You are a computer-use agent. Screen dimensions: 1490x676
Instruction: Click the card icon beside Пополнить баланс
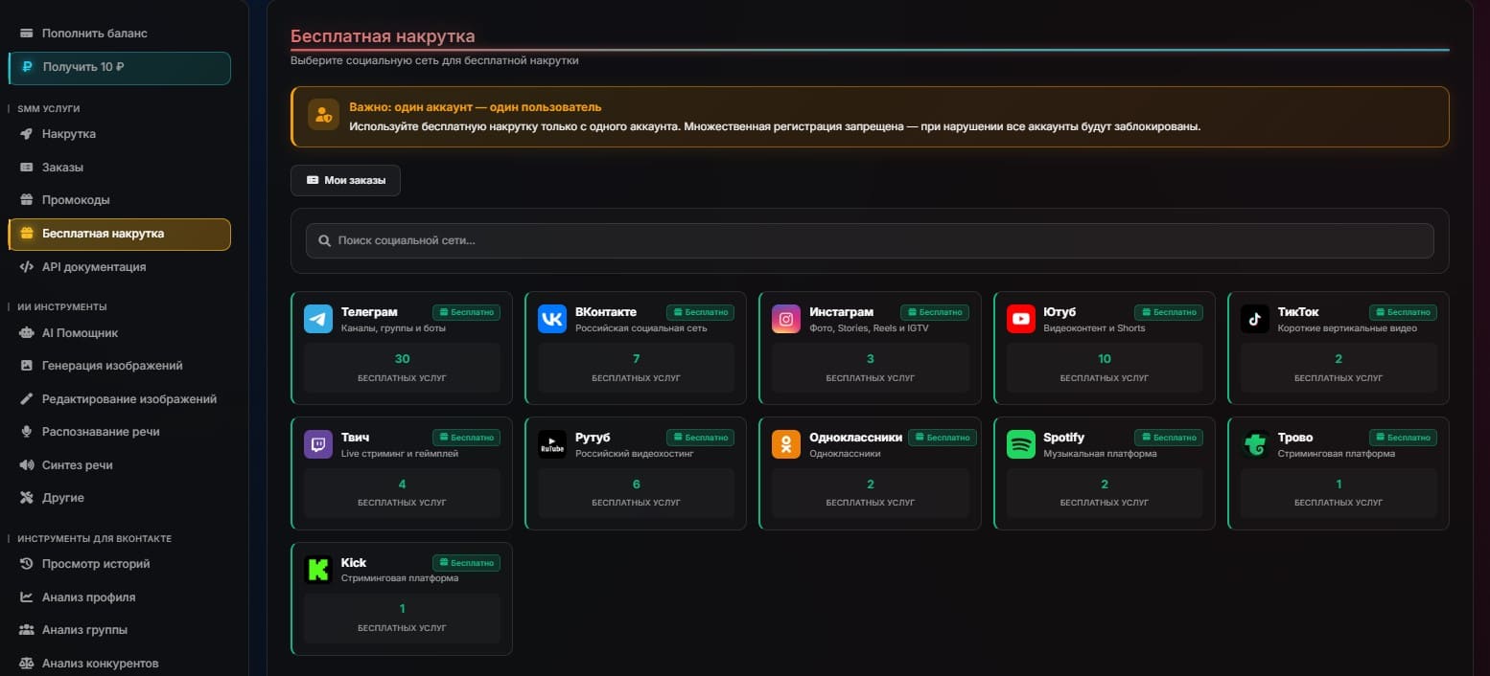pyautogui.click(x=27, y=34)
